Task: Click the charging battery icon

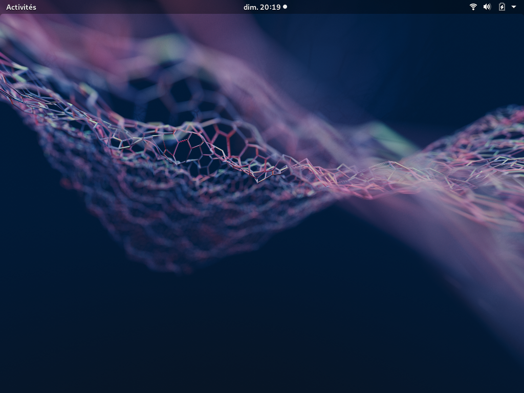Action: pos(502,7)
